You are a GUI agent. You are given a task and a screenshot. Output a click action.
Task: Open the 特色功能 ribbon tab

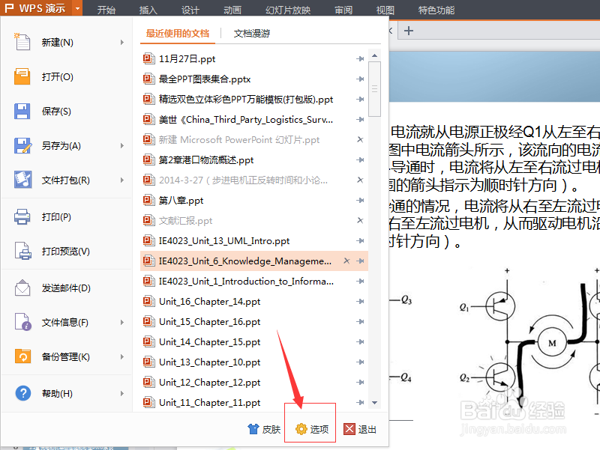click(436, 10)
